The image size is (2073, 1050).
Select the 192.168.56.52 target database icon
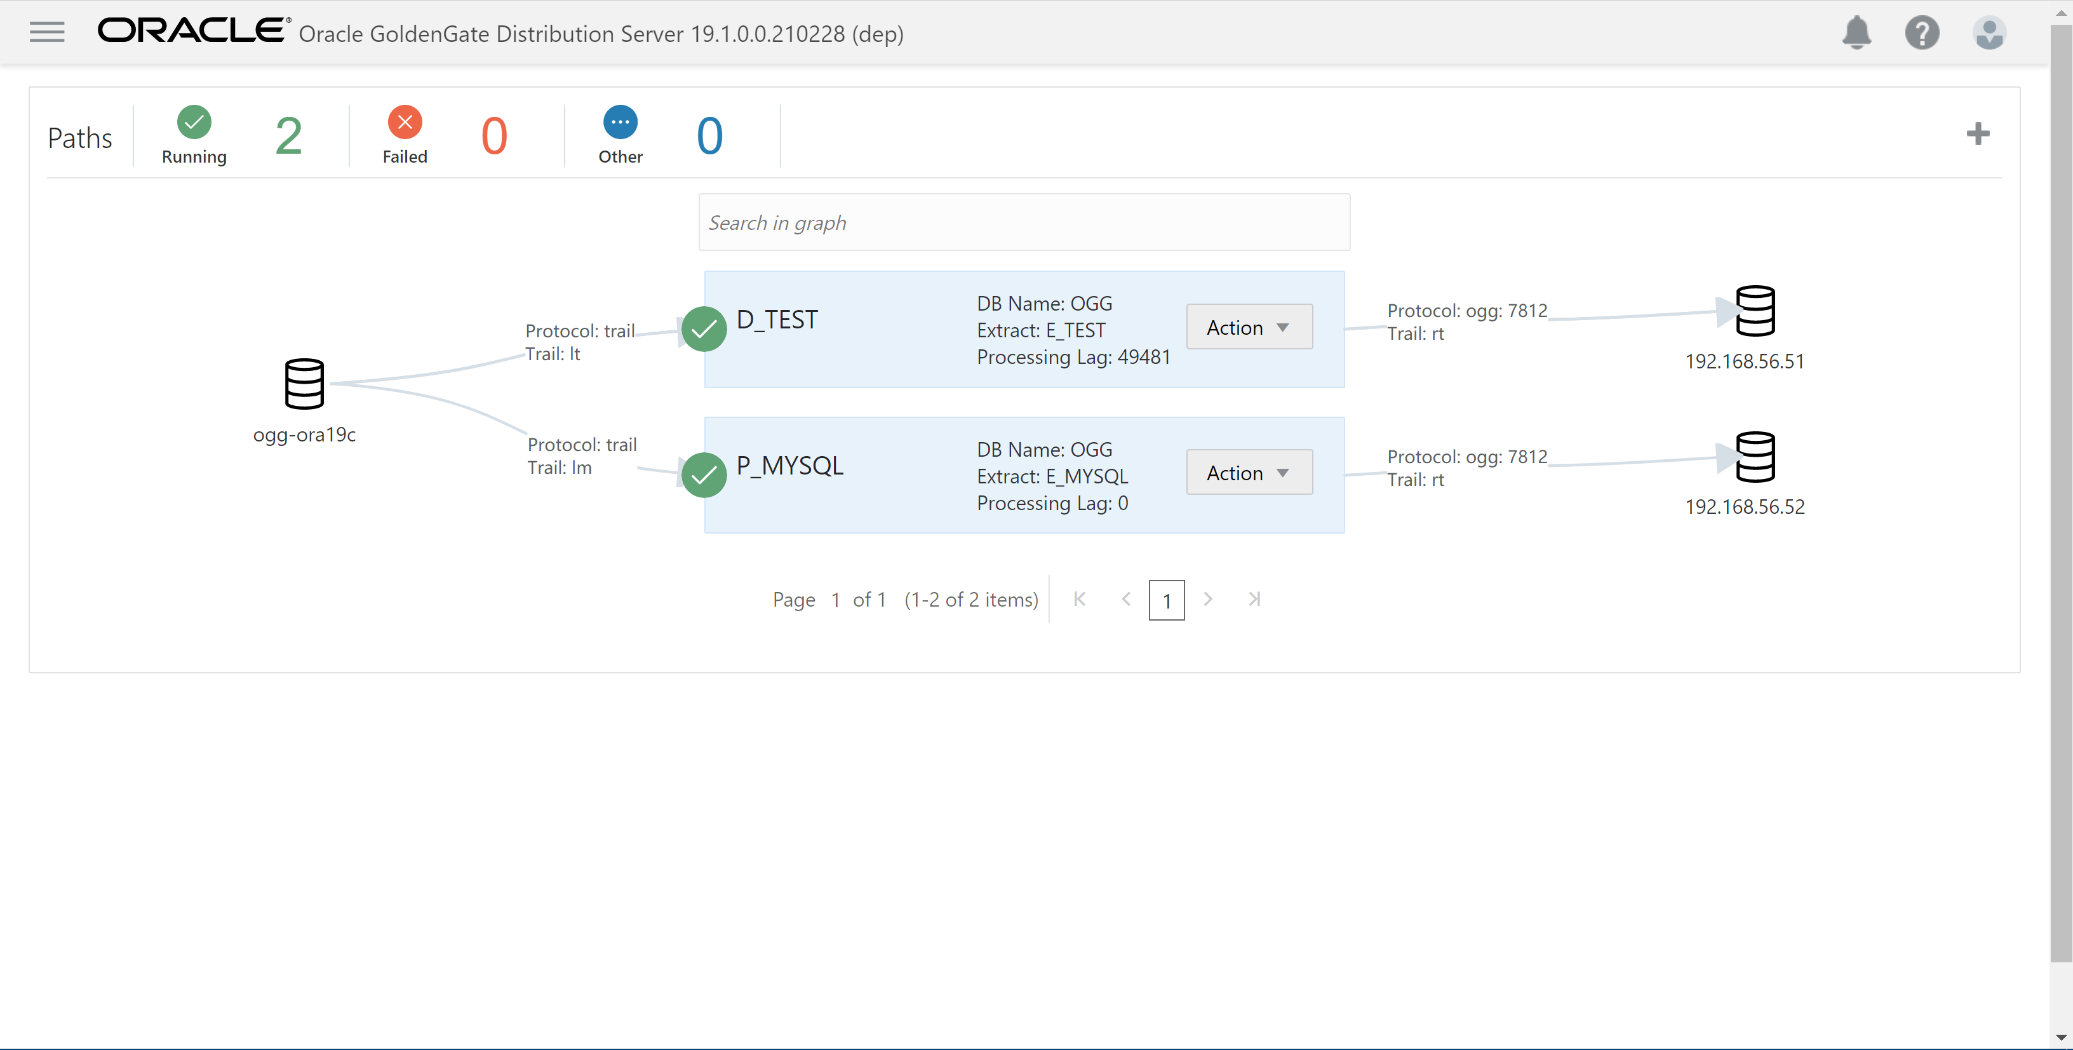pos(1755,456)
